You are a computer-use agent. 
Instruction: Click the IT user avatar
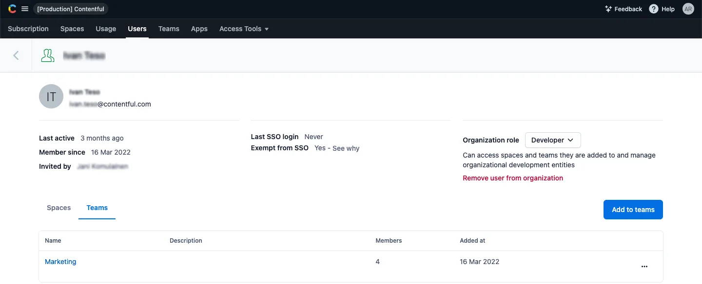(51, 97)
